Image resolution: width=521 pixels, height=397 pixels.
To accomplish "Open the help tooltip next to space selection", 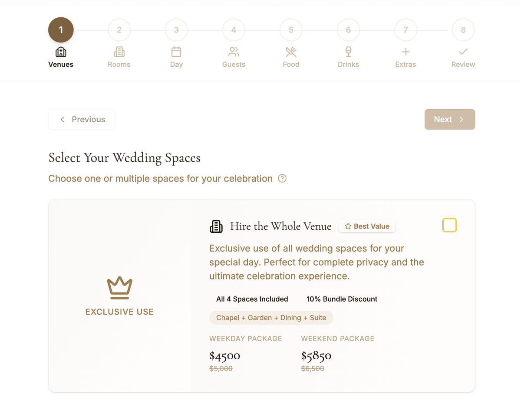I will coord(282,178).
